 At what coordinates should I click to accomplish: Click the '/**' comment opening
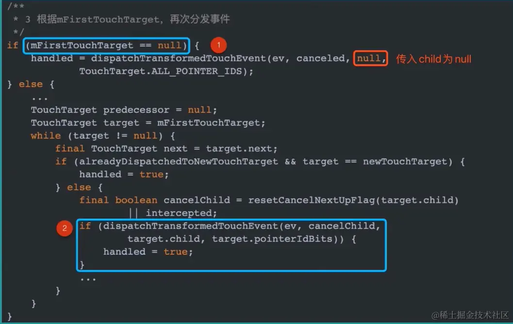click(16, 6)
